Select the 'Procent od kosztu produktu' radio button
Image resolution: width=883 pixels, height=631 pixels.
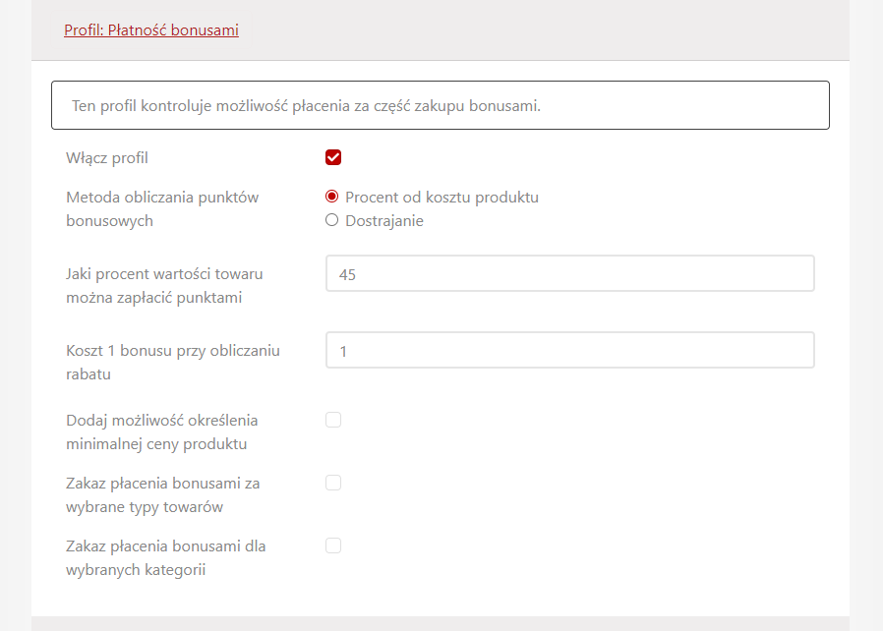pos(331,197)
